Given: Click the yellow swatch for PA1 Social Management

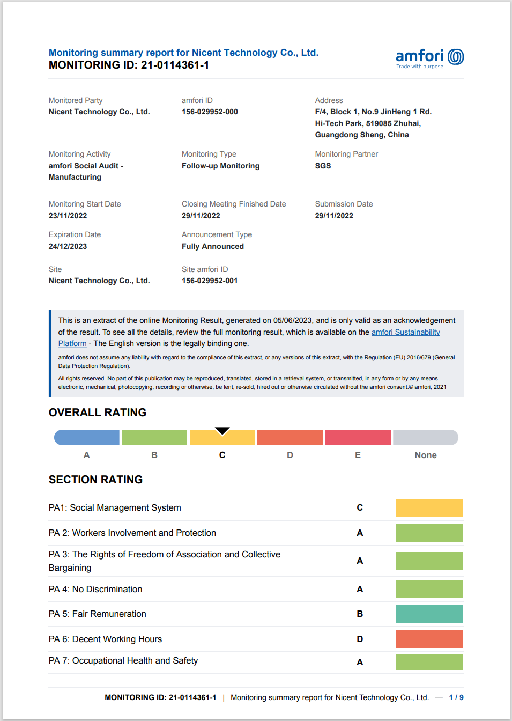Looking at the screenshot, I should tap(429, 508).
